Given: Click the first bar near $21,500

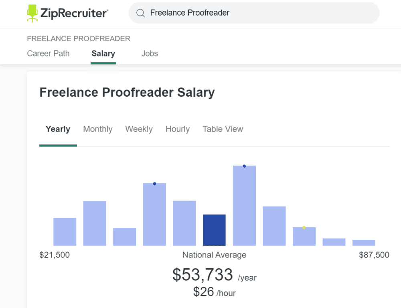Looking at the screenshot, I should [65, 232].
